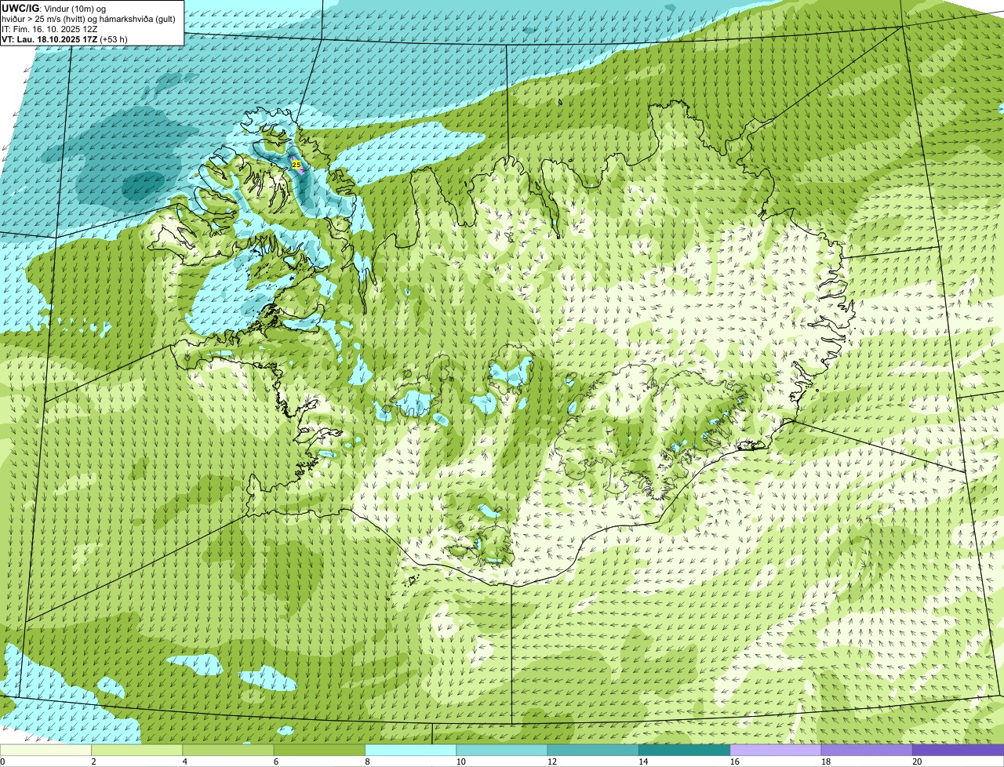Click the yellow 25 peak gust marker
The height and width of the screenshot is (767, 1004).
tap(296, 165)
